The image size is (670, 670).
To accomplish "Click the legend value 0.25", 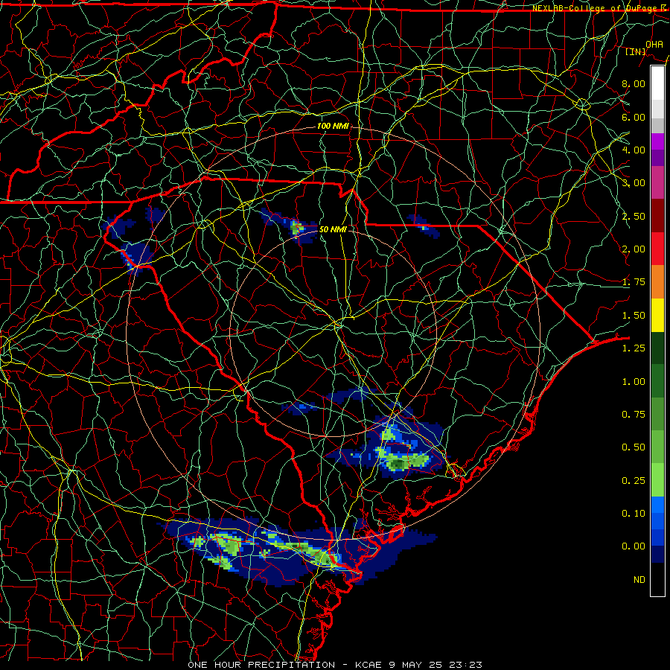I will (634, 481).
